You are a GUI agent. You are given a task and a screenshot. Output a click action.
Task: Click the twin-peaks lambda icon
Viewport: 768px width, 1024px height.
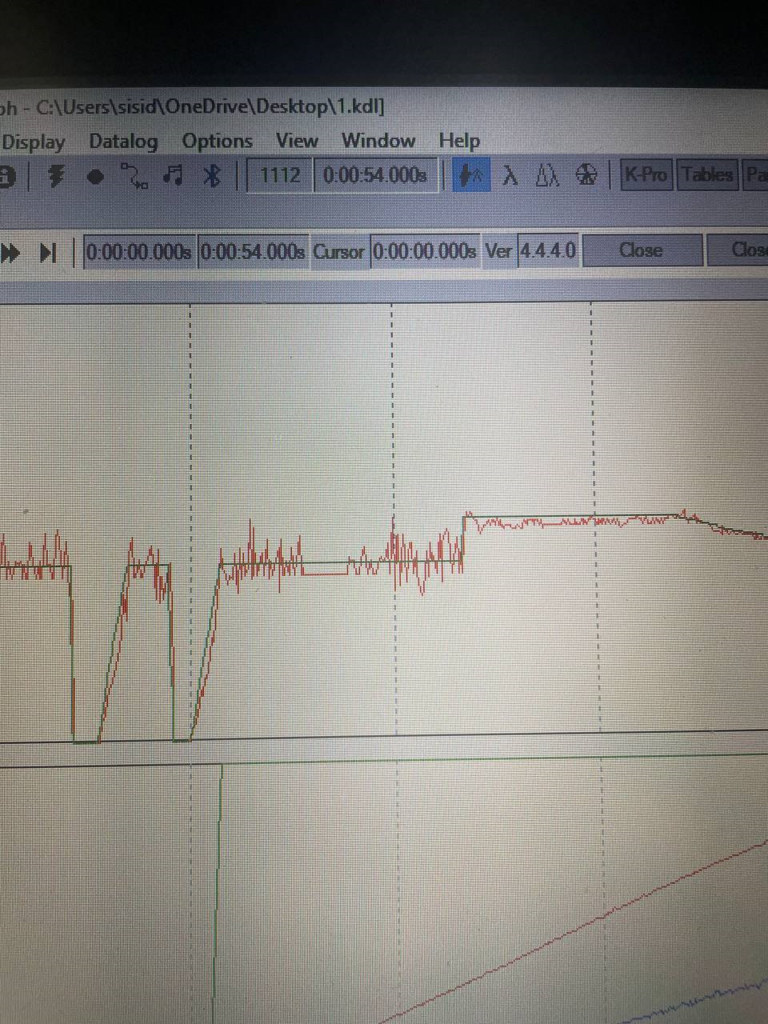[547, 174]
